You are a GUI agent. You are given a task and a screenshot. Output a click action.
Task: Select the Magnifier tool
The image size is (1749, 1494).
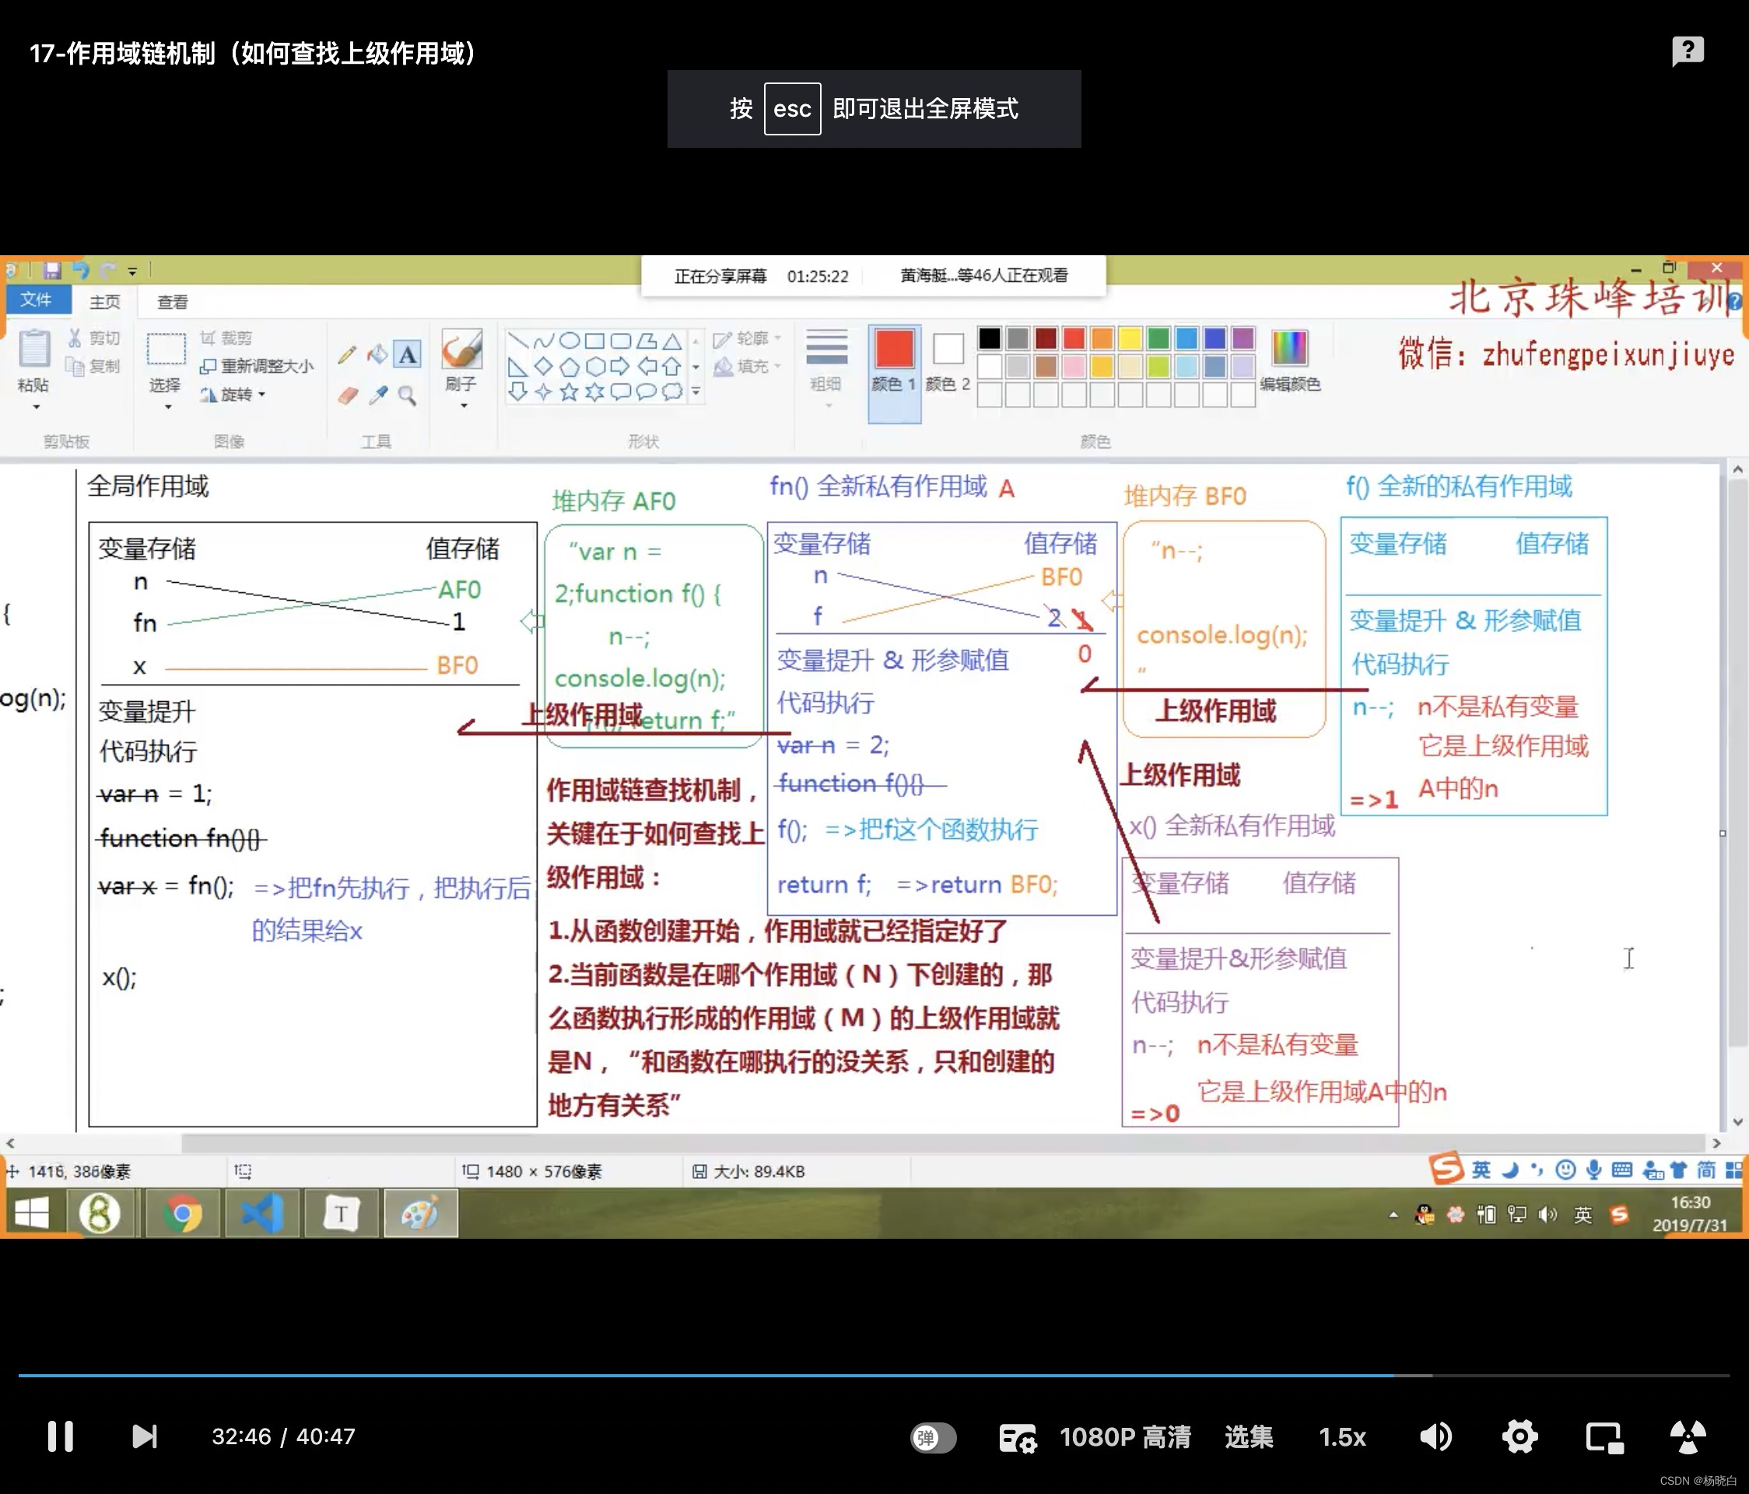click(x=408, y=395)
